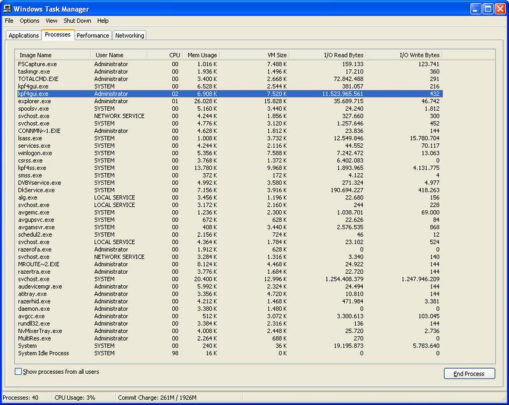This screenshot has height=405, width=509.
Task: Select the atitray.exe process
Action: click(x=230, y=294)
